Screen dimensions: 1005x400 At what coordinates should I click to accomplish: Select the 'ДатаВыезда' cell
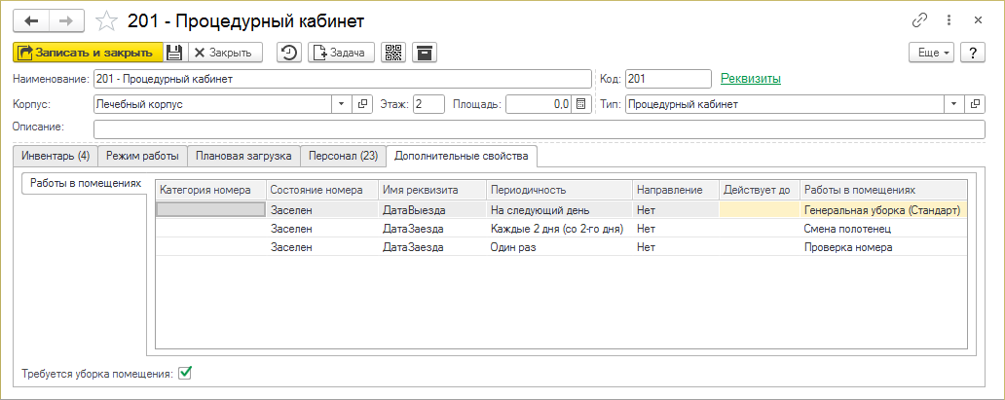(x=432, y=209)
